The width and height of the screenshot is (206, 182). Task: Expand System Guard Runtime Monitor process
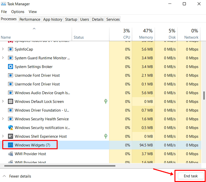3,58
